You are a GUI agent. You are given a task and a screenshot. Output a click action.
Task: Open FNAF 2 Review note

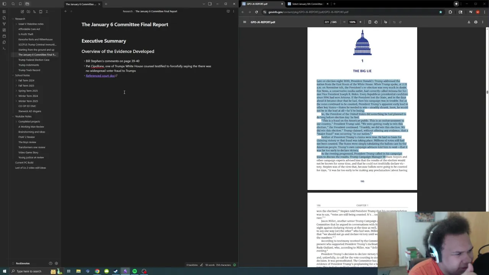pos(26,137)
